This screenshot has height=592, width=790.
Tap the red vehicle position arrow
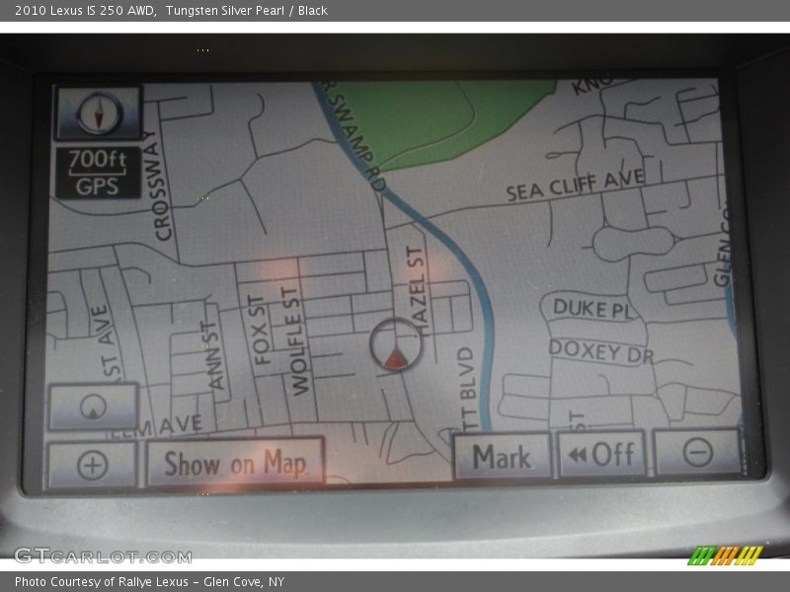pyautogui.click(x=396, y=359)
